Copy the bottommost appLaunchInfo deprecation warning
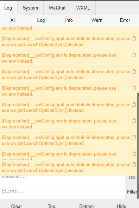The image size is (139, 208). coord(134,164)
